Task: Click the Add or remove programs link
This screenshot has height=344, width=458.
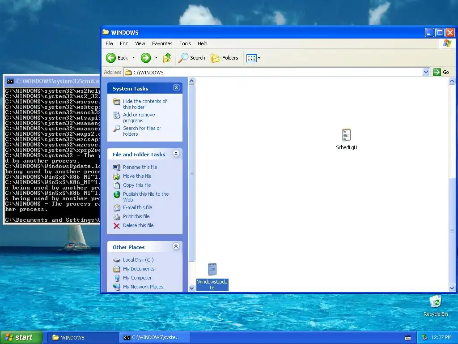Action: point(139,118)
